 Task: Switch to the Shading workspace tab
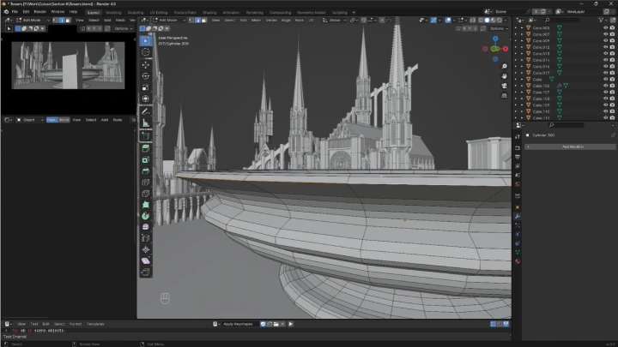point(209,13)
